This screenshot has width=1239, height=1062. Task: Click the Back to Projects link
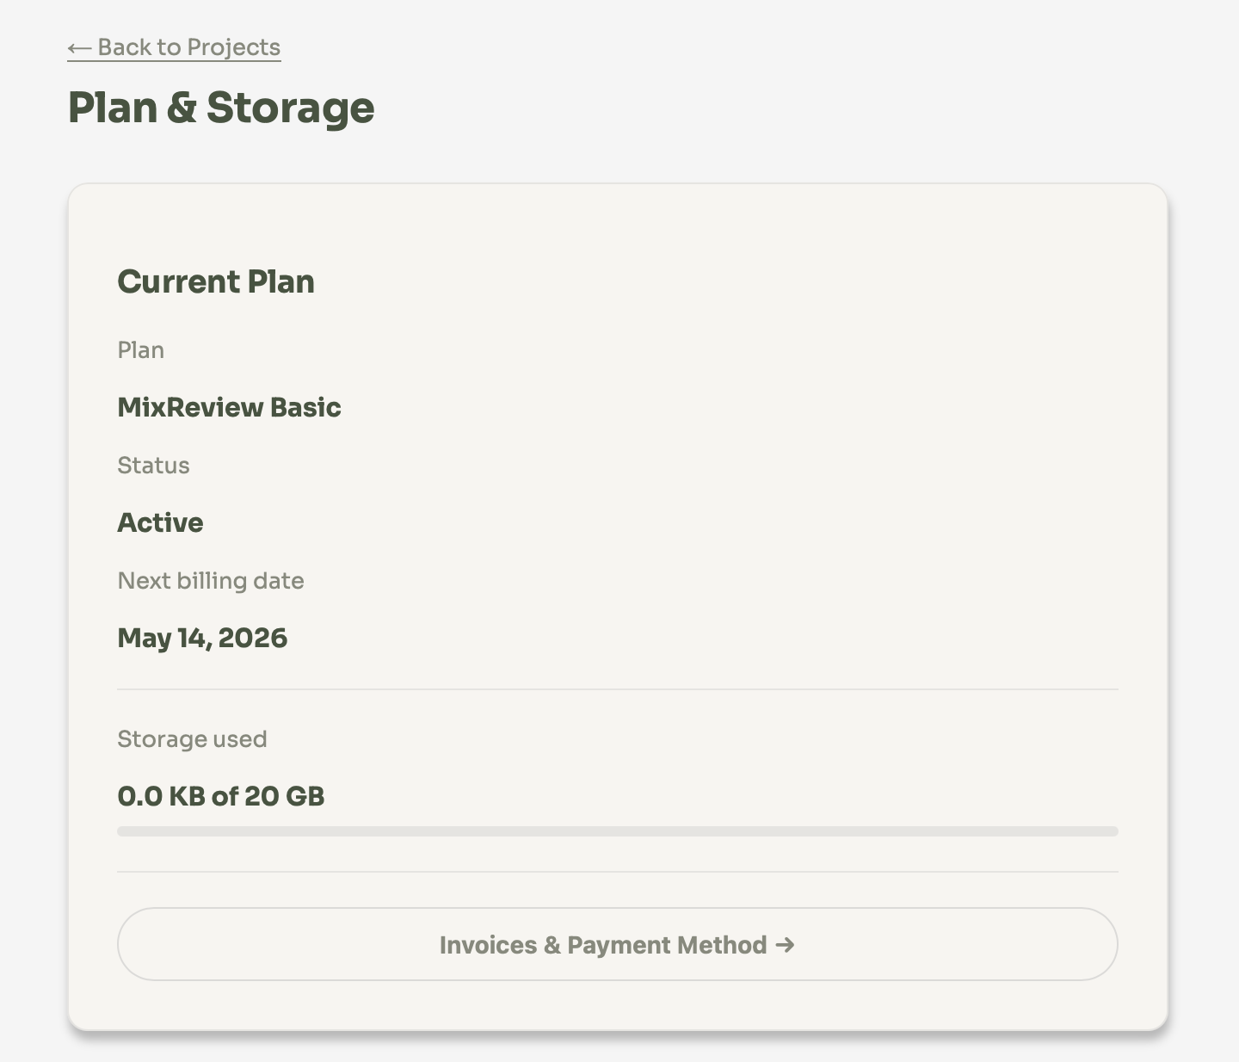pos(174,47)
